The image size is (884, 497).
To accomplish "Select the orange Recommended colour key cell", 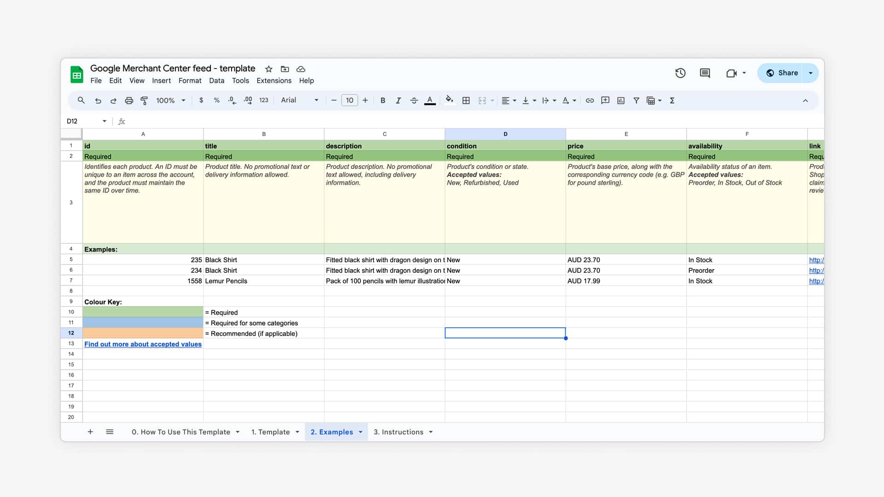I will coord(143,333).
